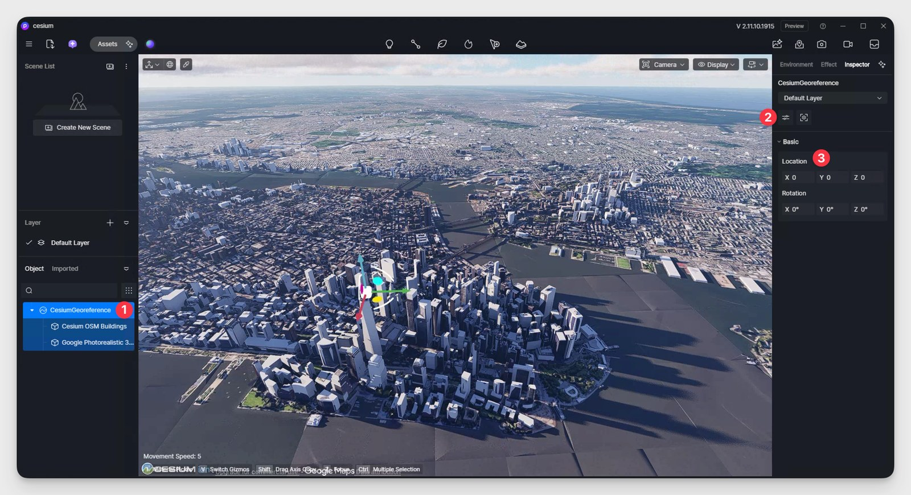Viewport: 911px width, 495px height.
Task: Select the Default Layer row
Action: pyautogui.click(x=77, y=242)
